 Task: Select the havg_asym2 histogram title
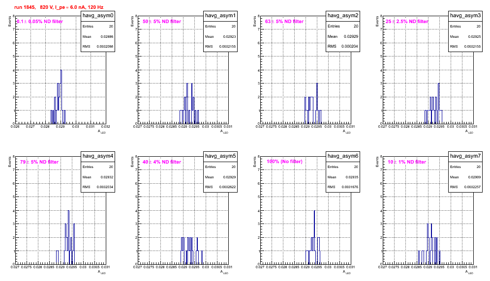pyautogui.click(x=343, y=16)
